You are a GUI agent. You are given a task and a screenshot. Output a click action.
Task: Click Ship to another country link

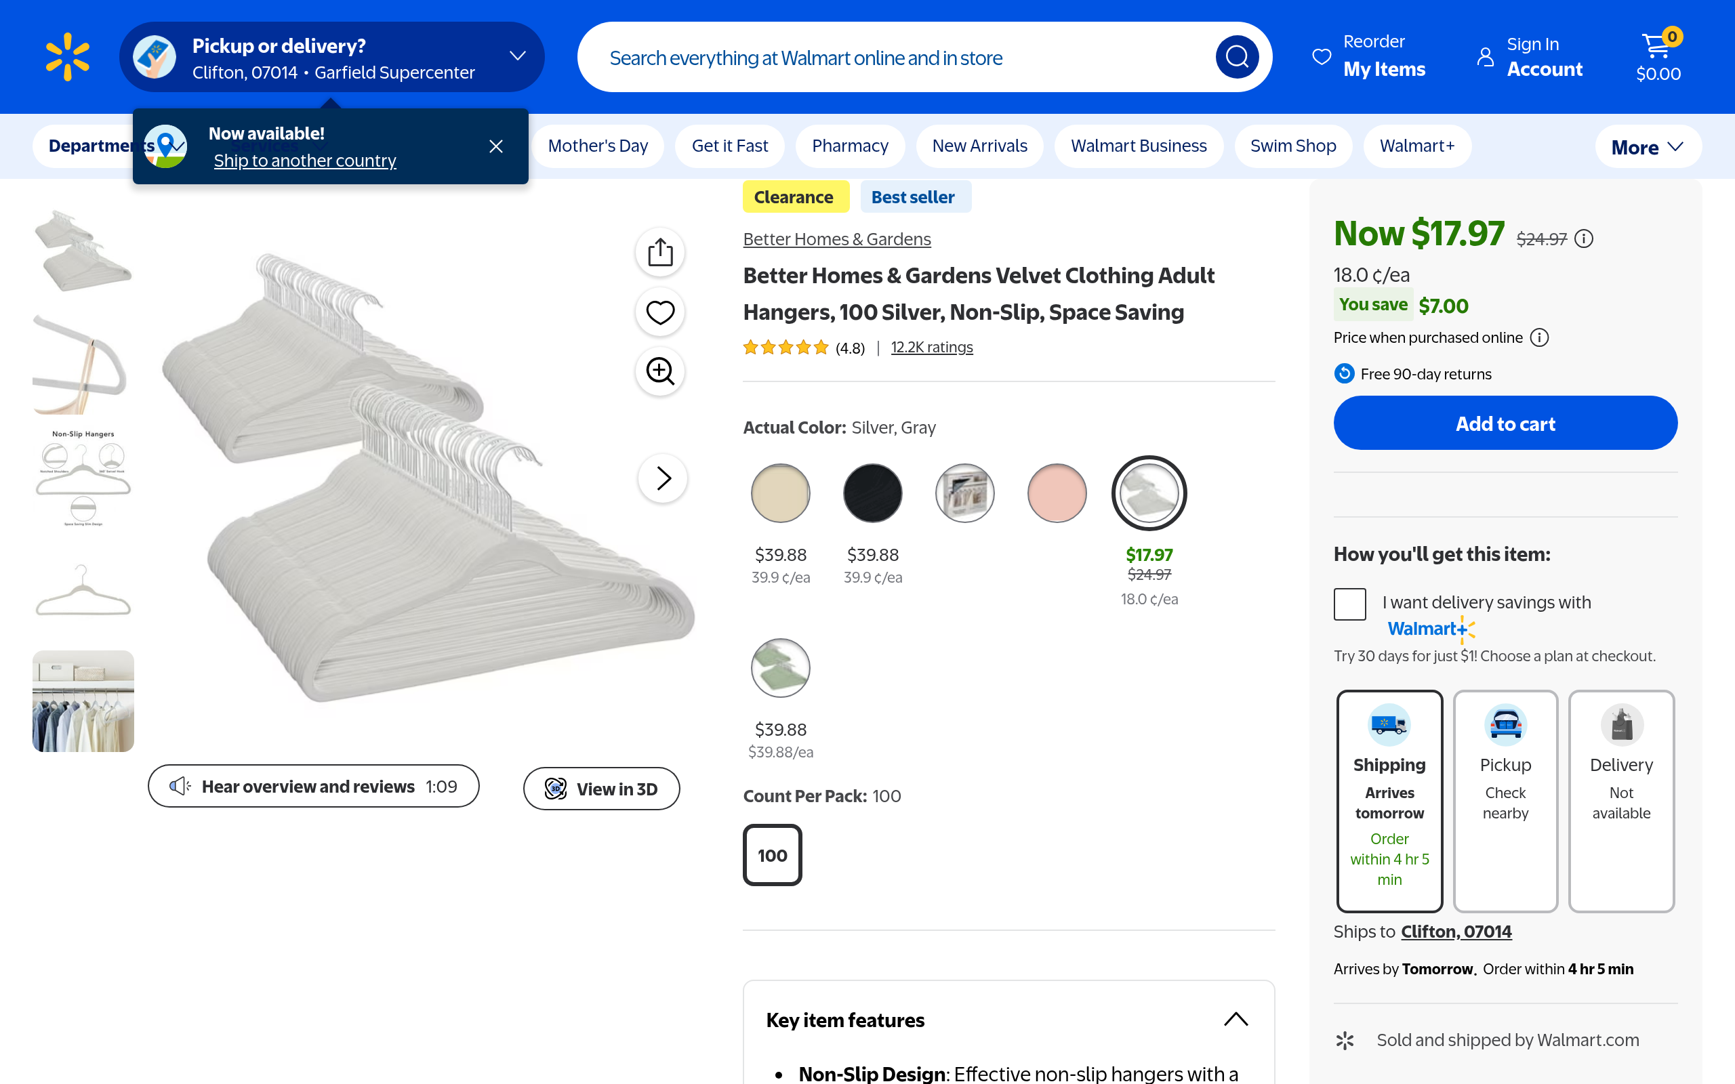305,161
